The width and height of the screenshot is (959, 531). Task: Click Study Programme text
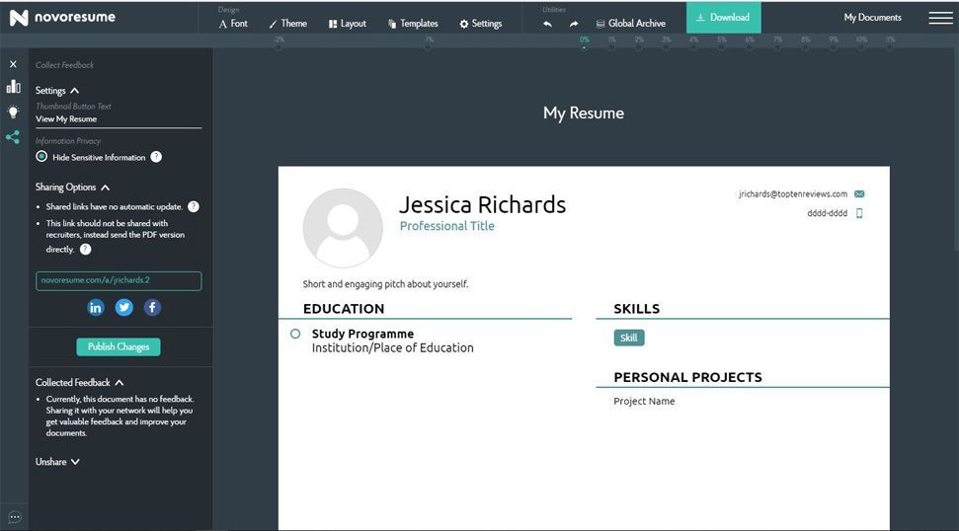(362, 334)
